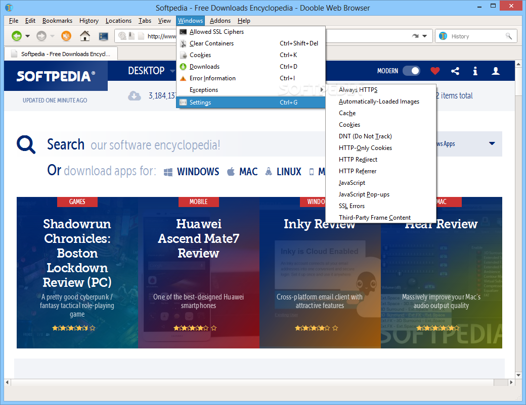Viewport: 526px width, 405px height.
Task: Choose Allowed SSL Ciphers menu item
Action: click(x=250, y=32)
